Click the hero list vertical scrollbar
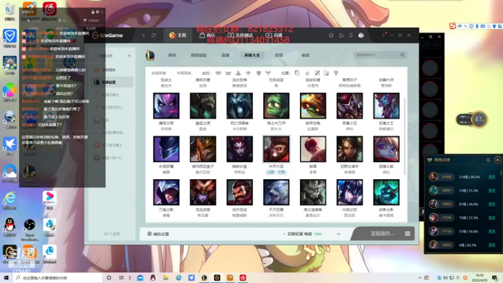The height and width of the screenshot is (283, 503). coord(404,136)
